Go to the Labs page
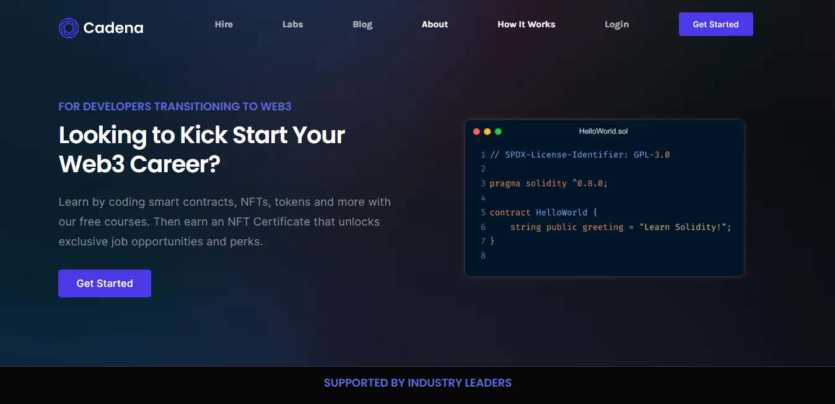This screenshot has width=835, height=404. pos(292,24)
